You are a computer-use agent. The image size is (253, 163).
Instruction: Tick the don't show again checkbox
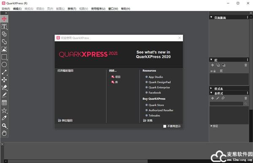[164, 126]
